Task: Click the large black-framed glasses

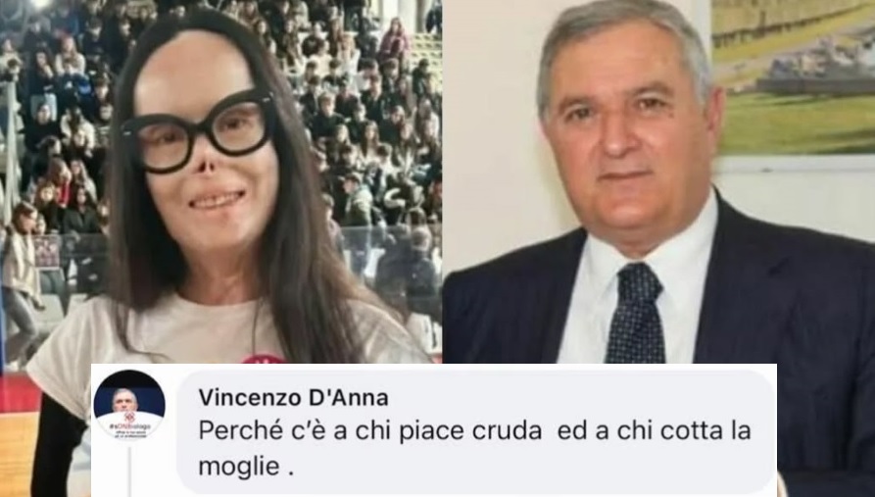Action: pyautogui.click(x=198, y=131)
